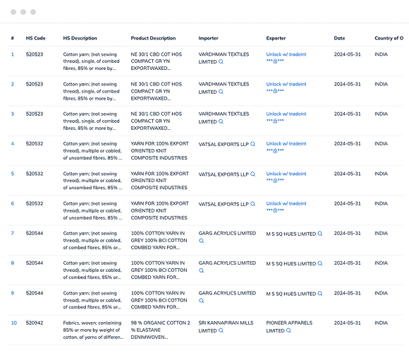Click search icon next to M S SQ HUES row 7
Screen dimensions: 409x353
pyautogui.click(x=320, y=234)
